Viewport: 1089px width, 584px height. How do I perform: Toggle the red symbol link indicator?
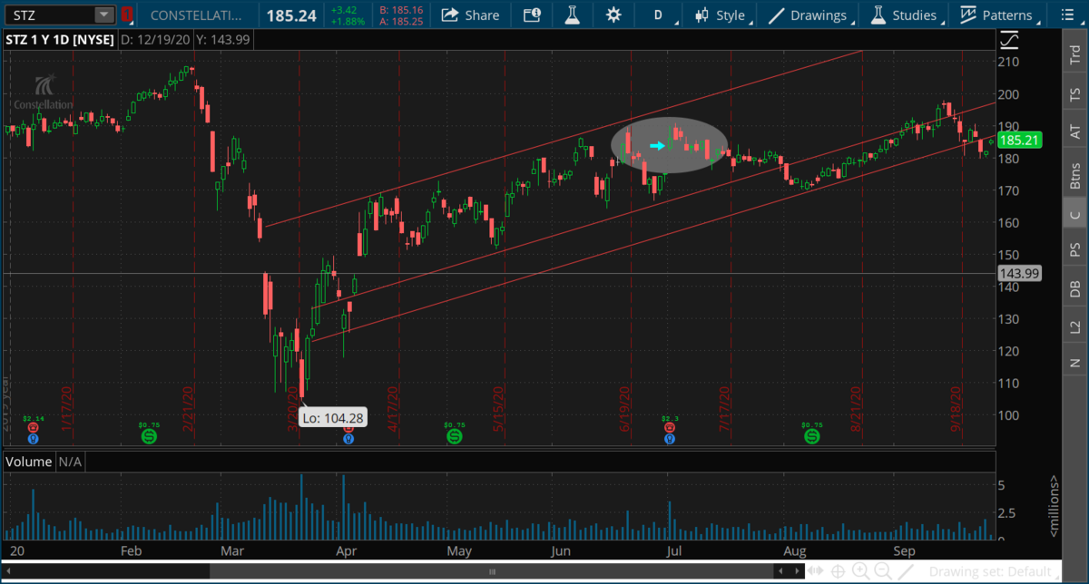click(126, 15)
